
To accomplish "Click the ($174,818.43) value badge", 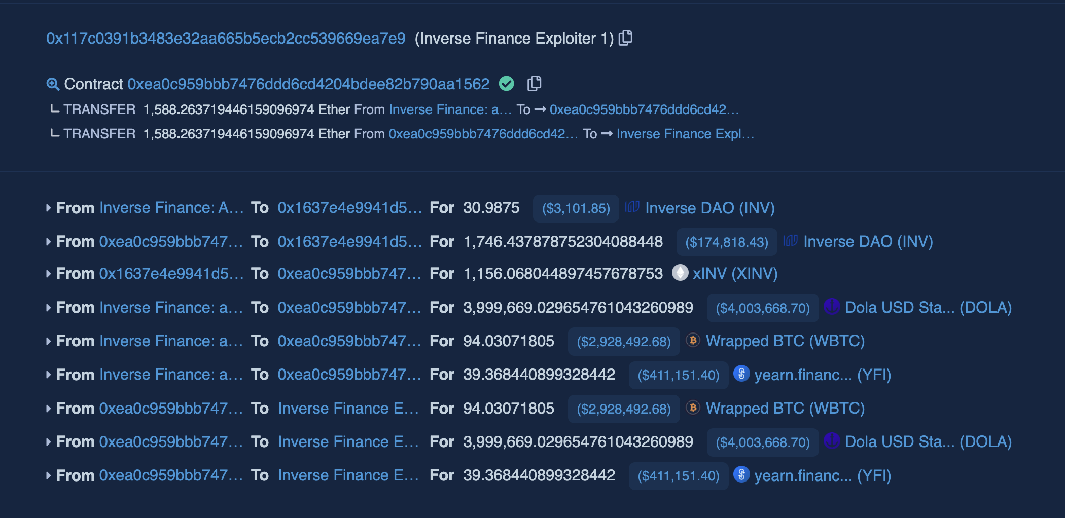I will pyautogui.click(x=727, y=242).
